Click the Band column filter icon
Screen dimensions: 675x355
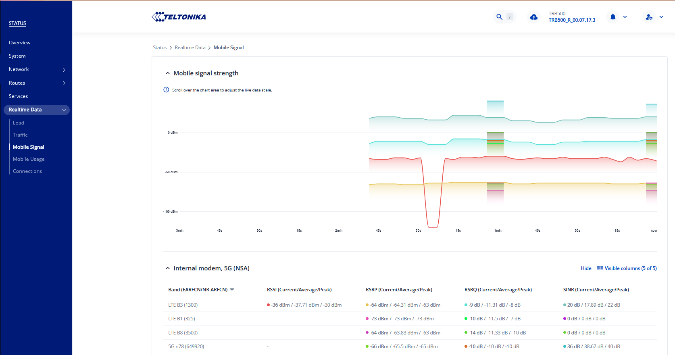click(x=232, y=290)
